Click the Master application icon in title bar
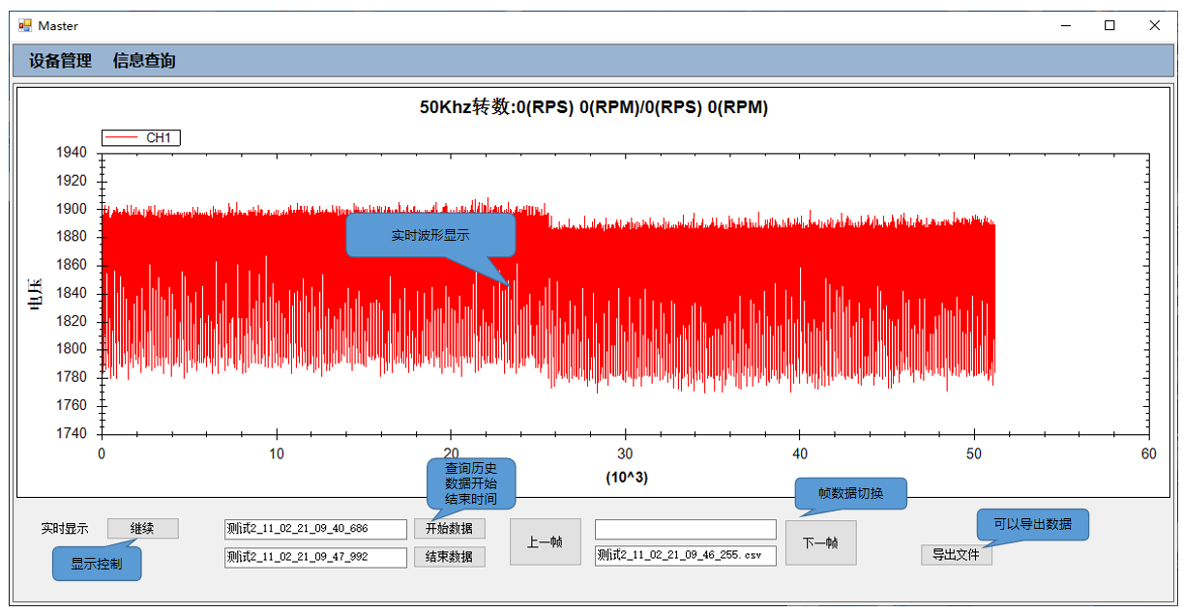 coord(25,26)
